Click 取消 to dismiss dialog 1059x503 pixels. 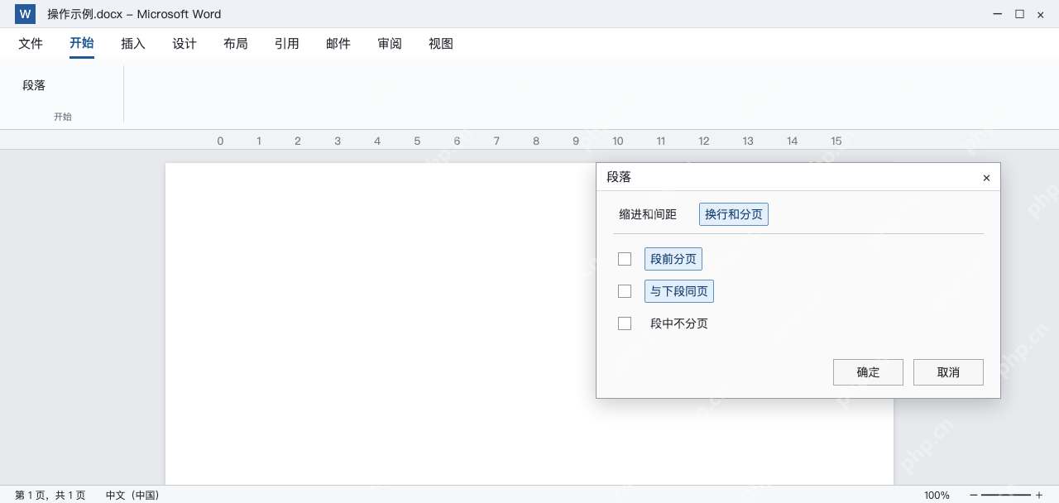pos(948,372)
